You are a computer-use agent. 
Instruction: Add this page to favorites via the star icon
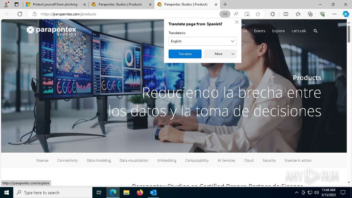258,14
